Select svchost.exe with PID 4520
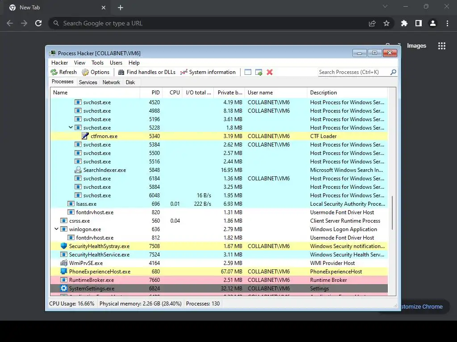The width and height of the screenshot is (457, 342). 219,102
